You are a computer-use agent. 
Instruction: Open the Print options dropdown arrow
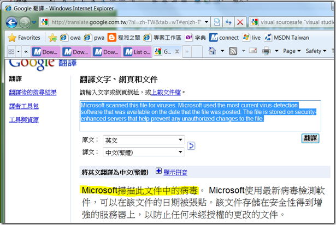[x=276, y=51]
